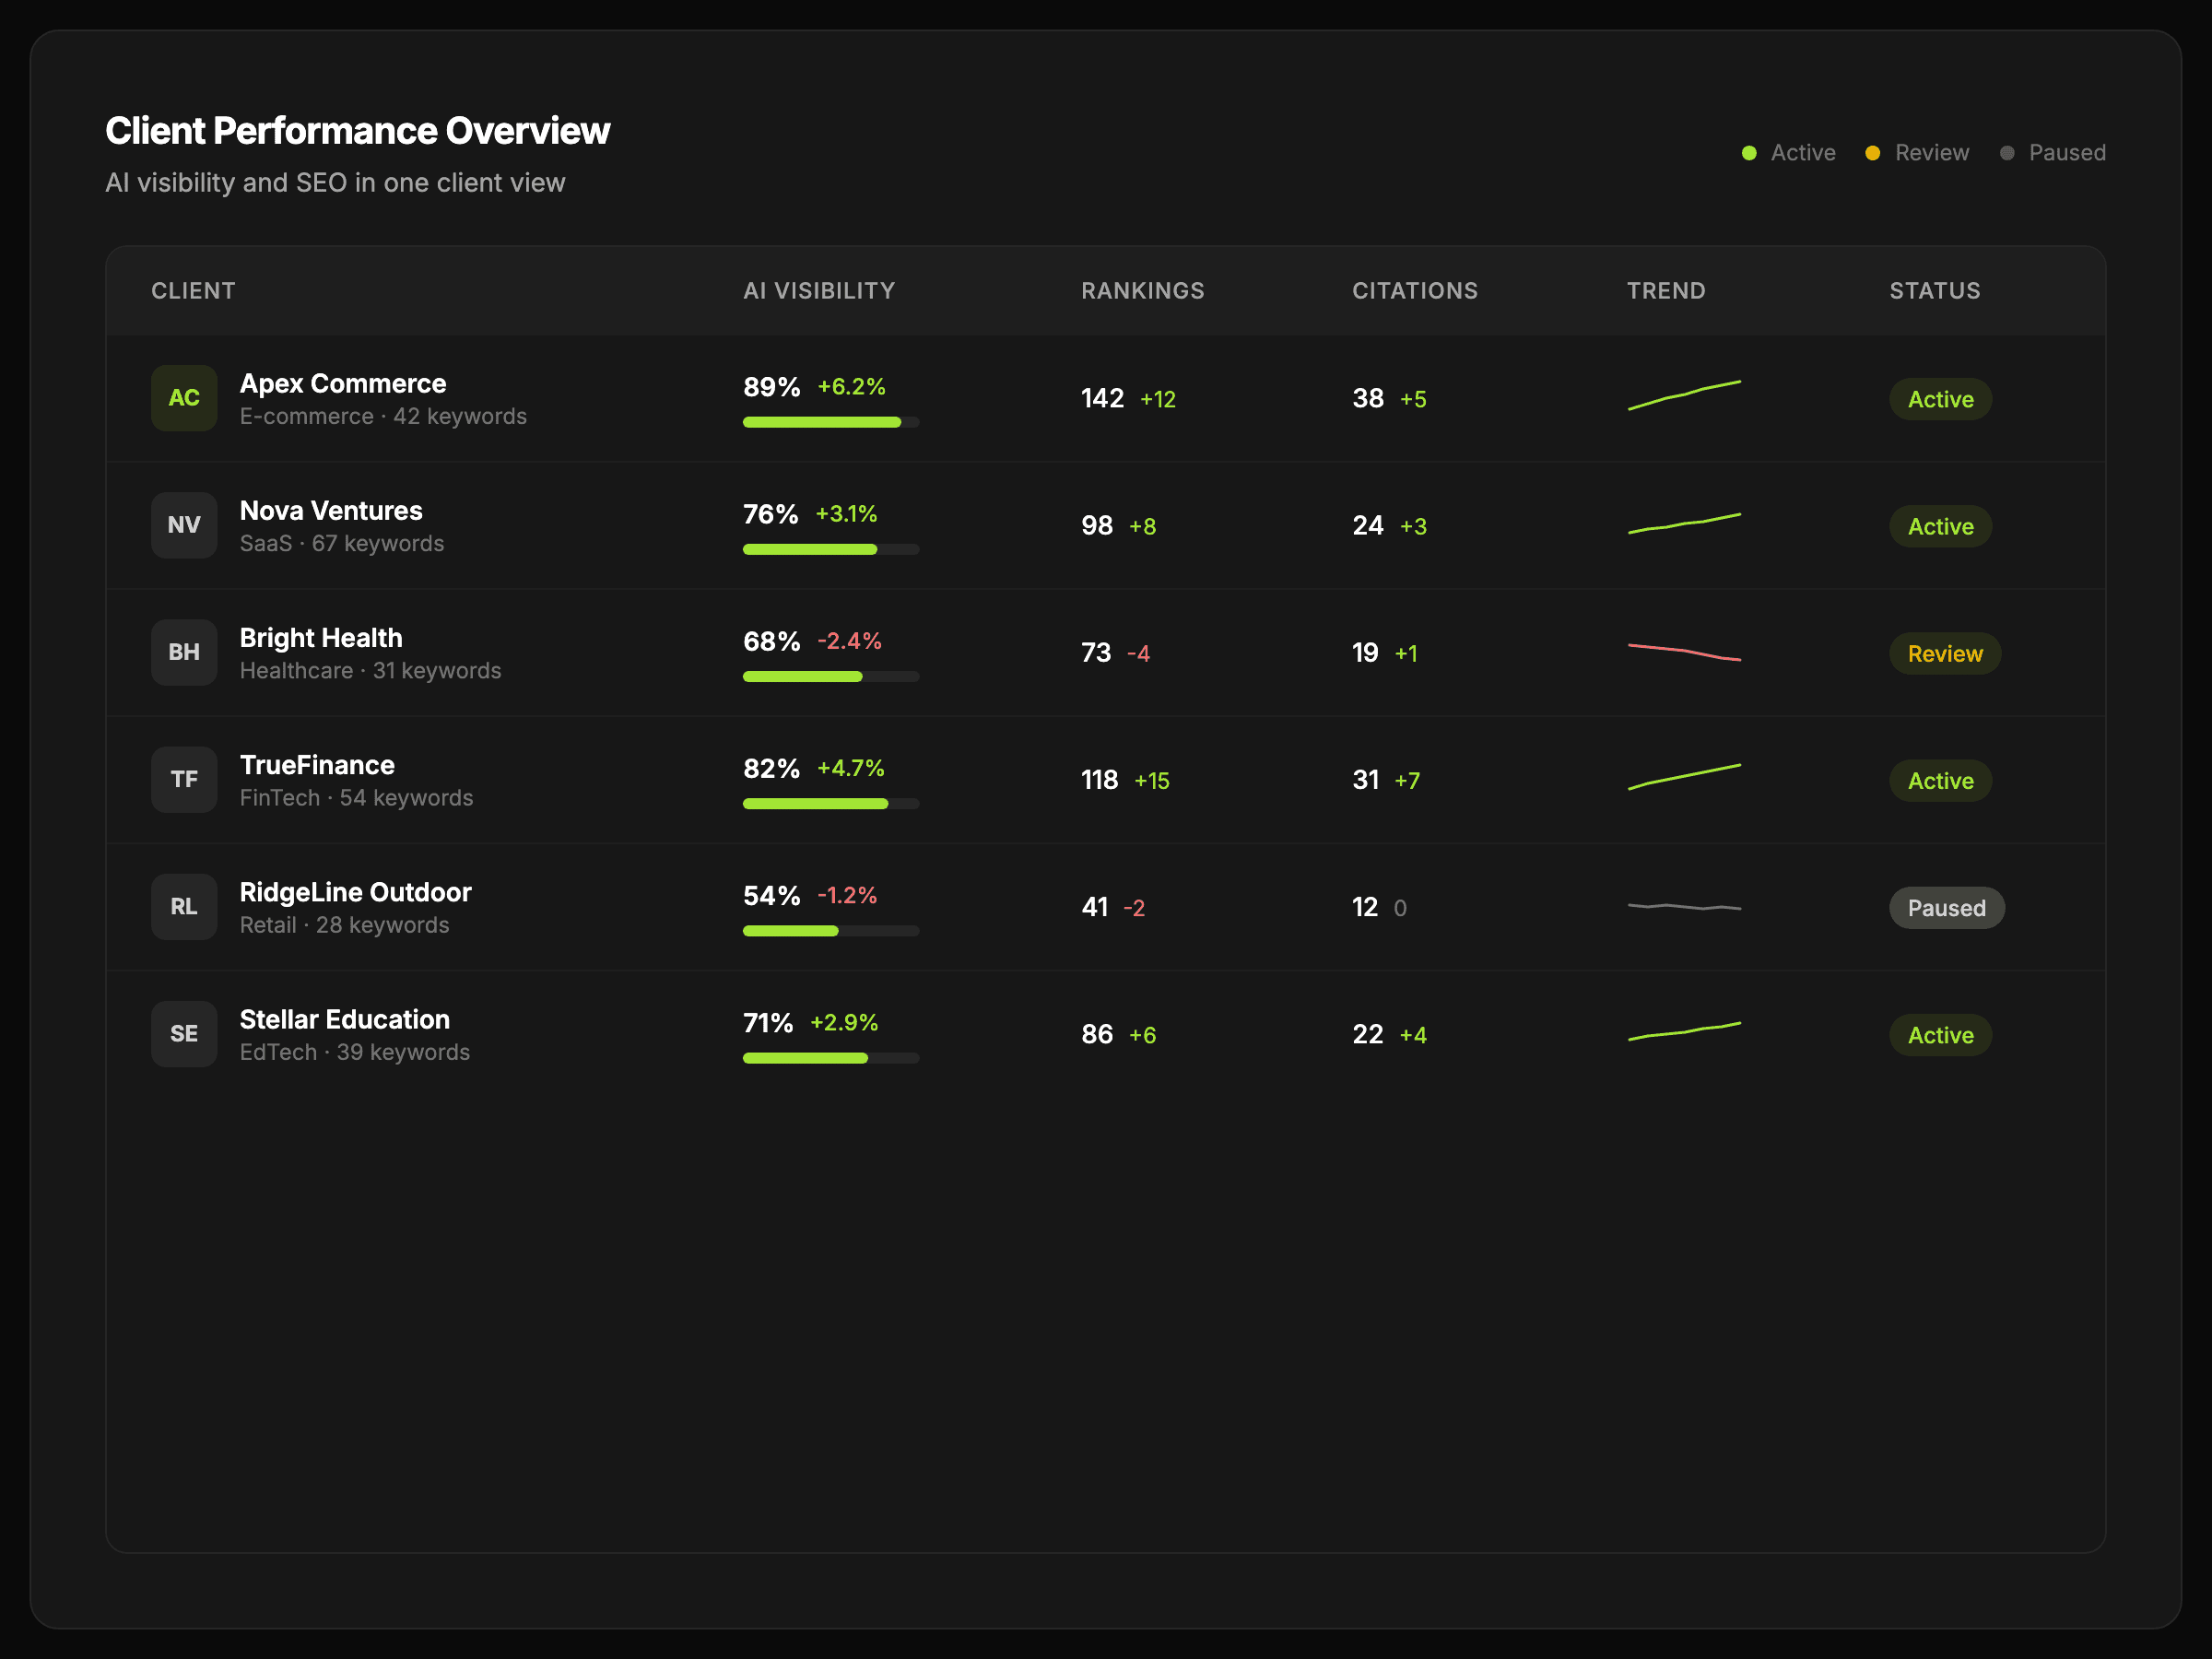Screen dimensions: 2212x1659
Task: Open the Nova Ventures client name
Action: pyautogui.click(x=331, y=511)
